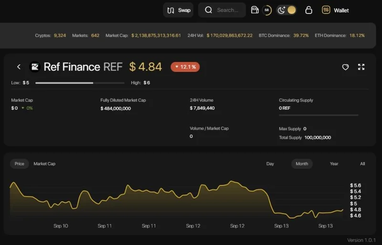
Task: Click the Ref Finance coin logo
Action: pos(35,67)
